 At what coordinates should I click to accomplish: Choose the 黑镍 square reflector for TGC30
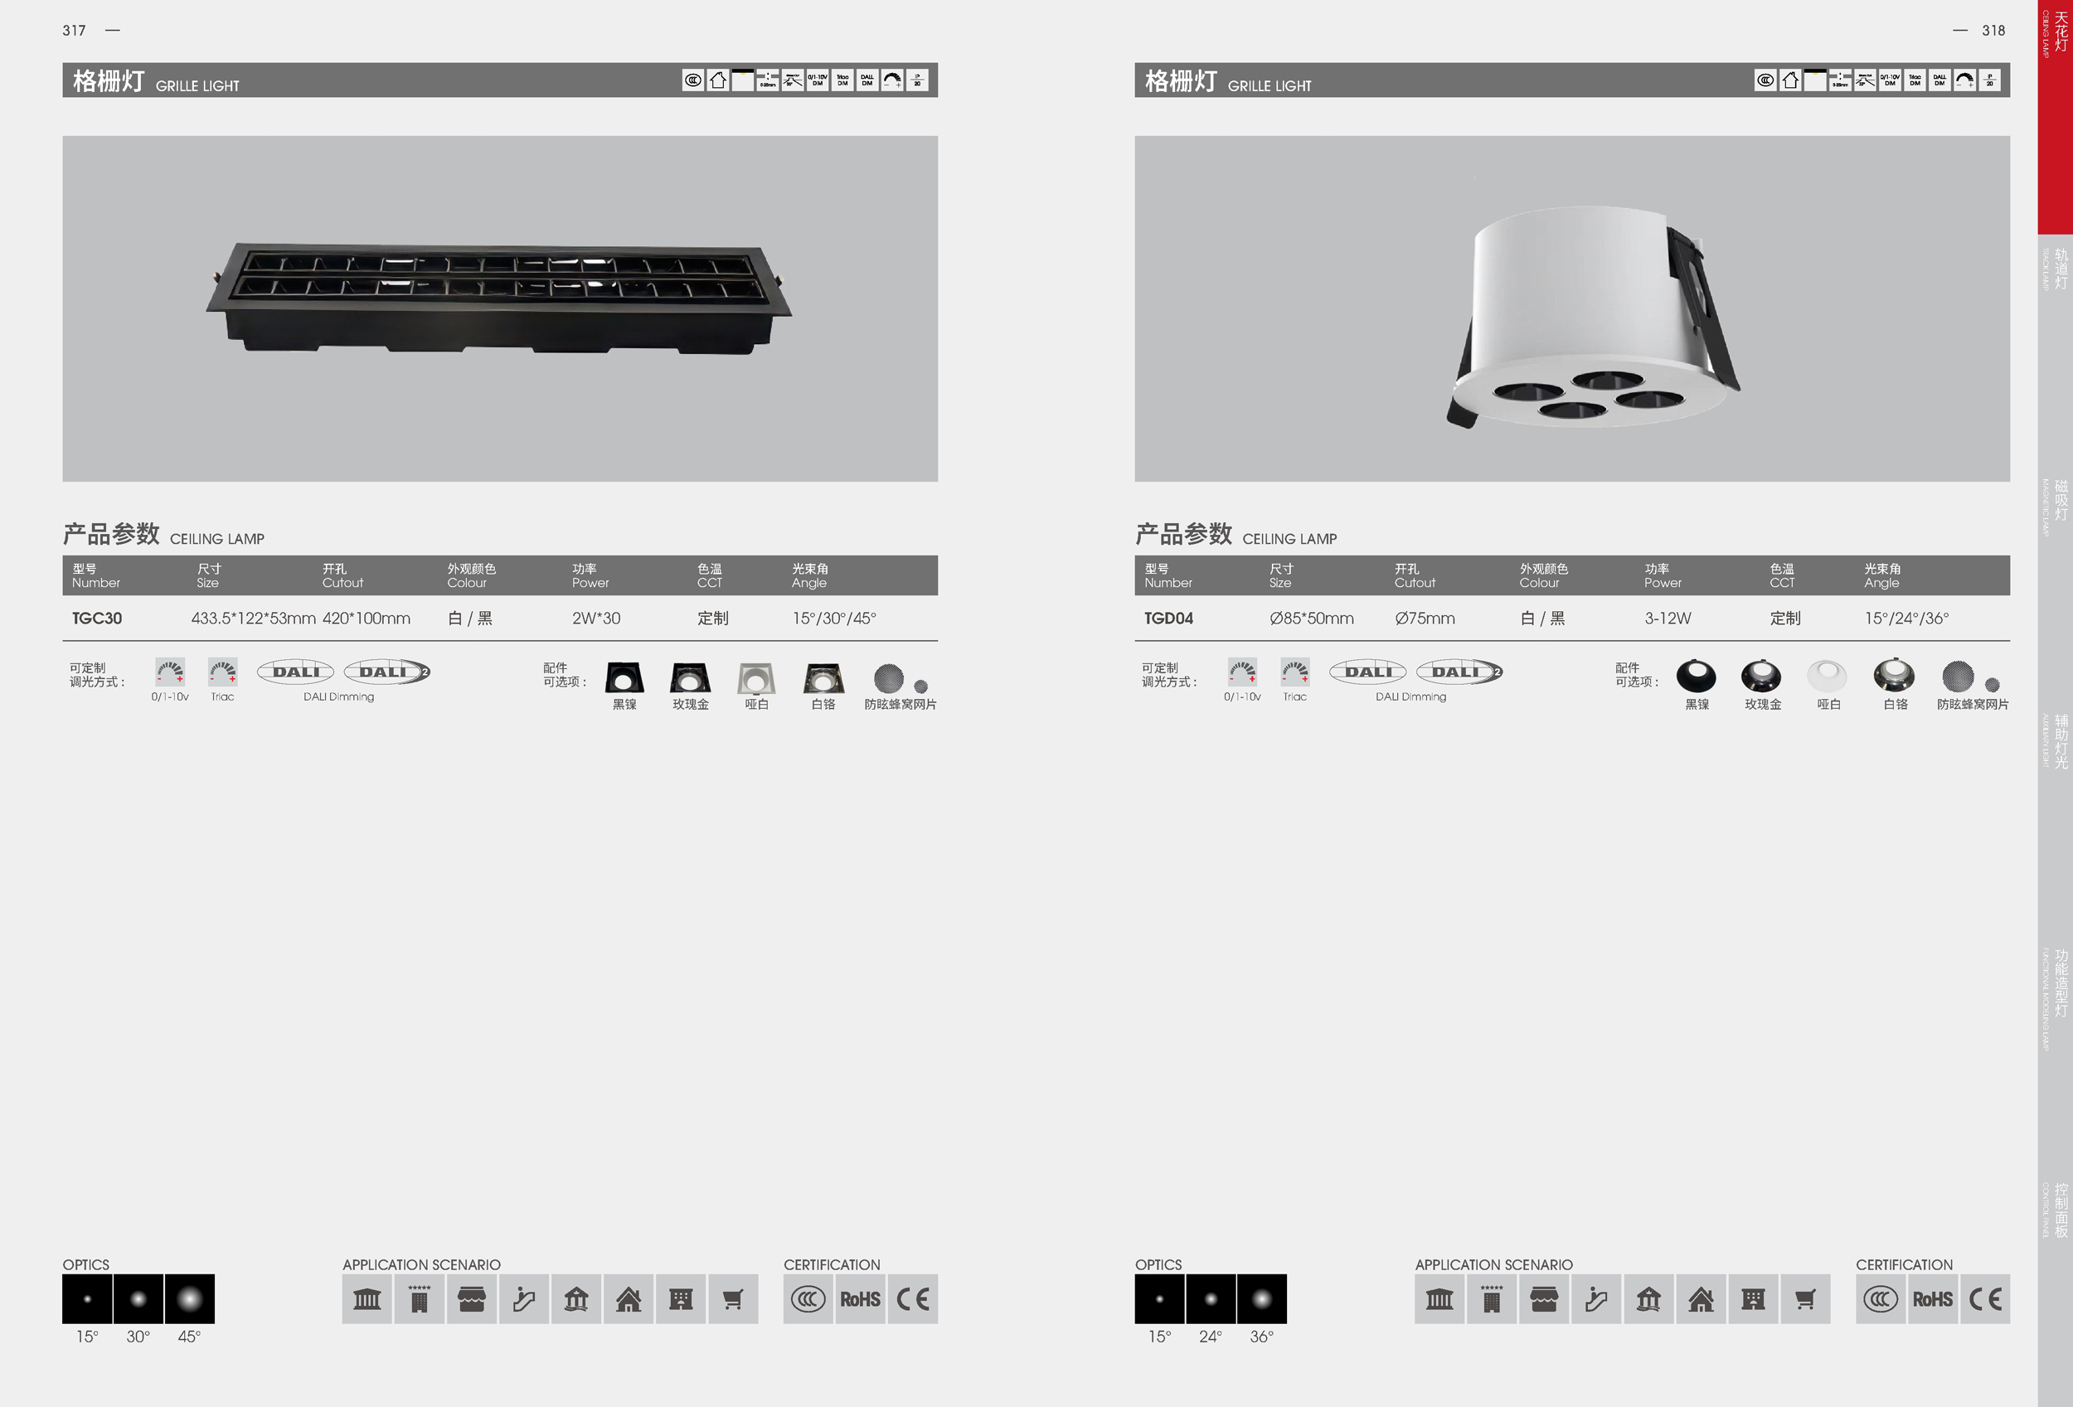click(624, 678)
